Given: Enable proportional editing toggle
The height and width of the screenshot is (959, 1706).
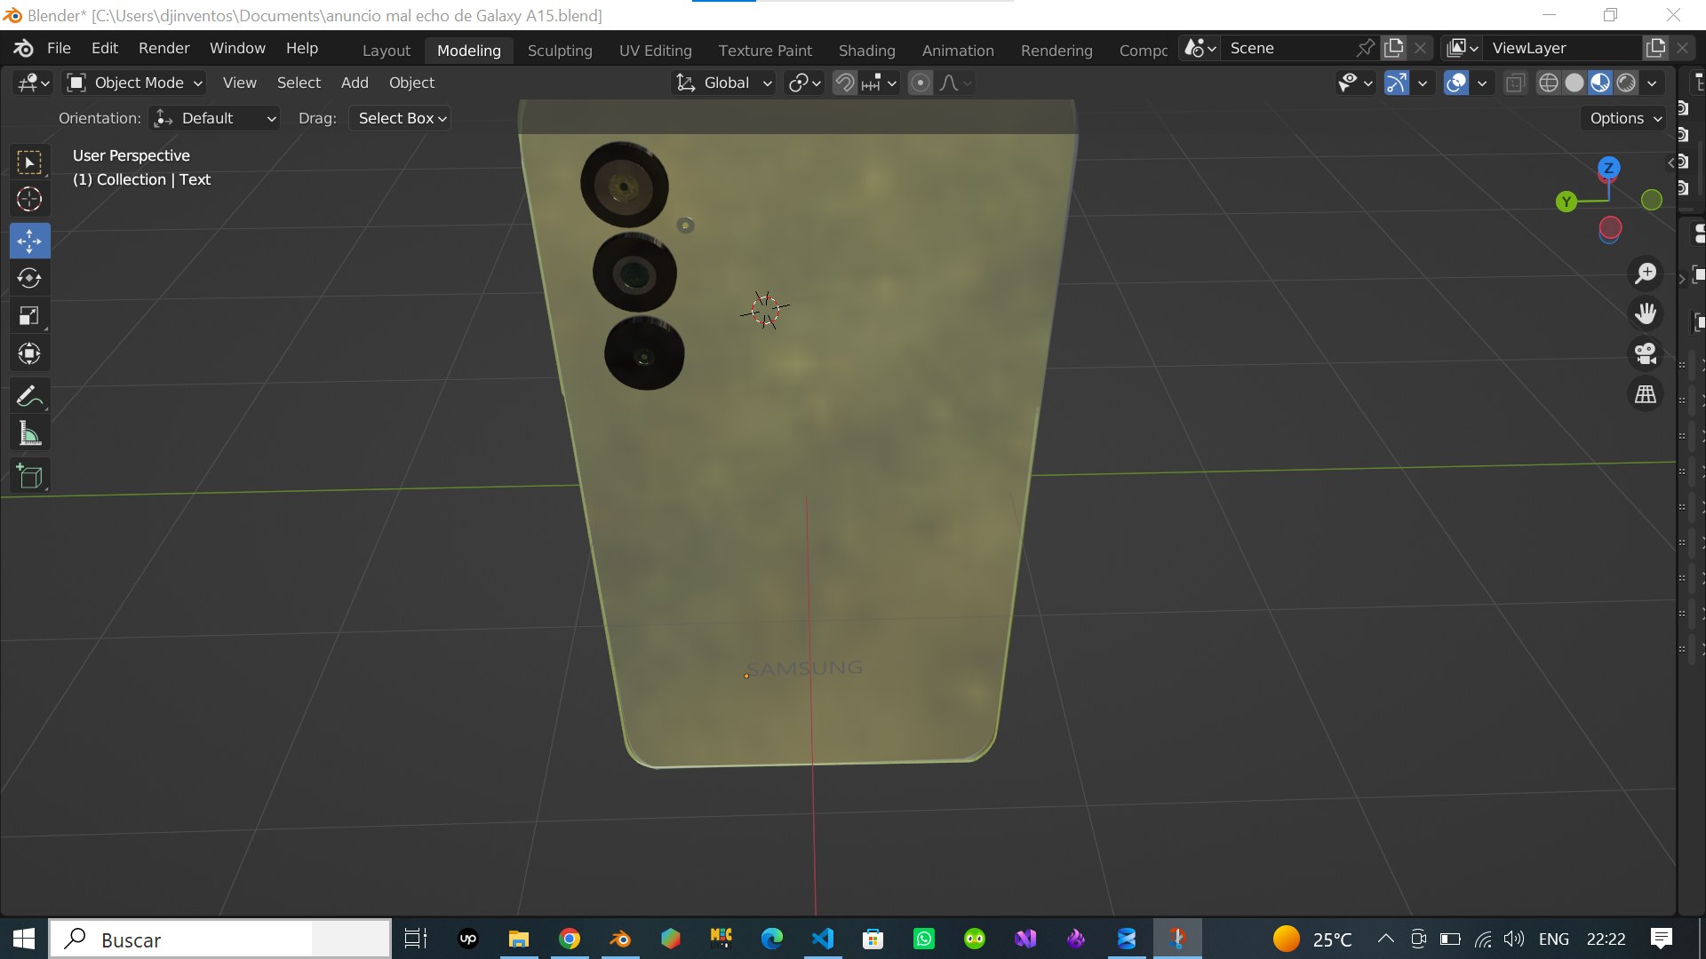Looking at the screenshot, I should (921, 83).
